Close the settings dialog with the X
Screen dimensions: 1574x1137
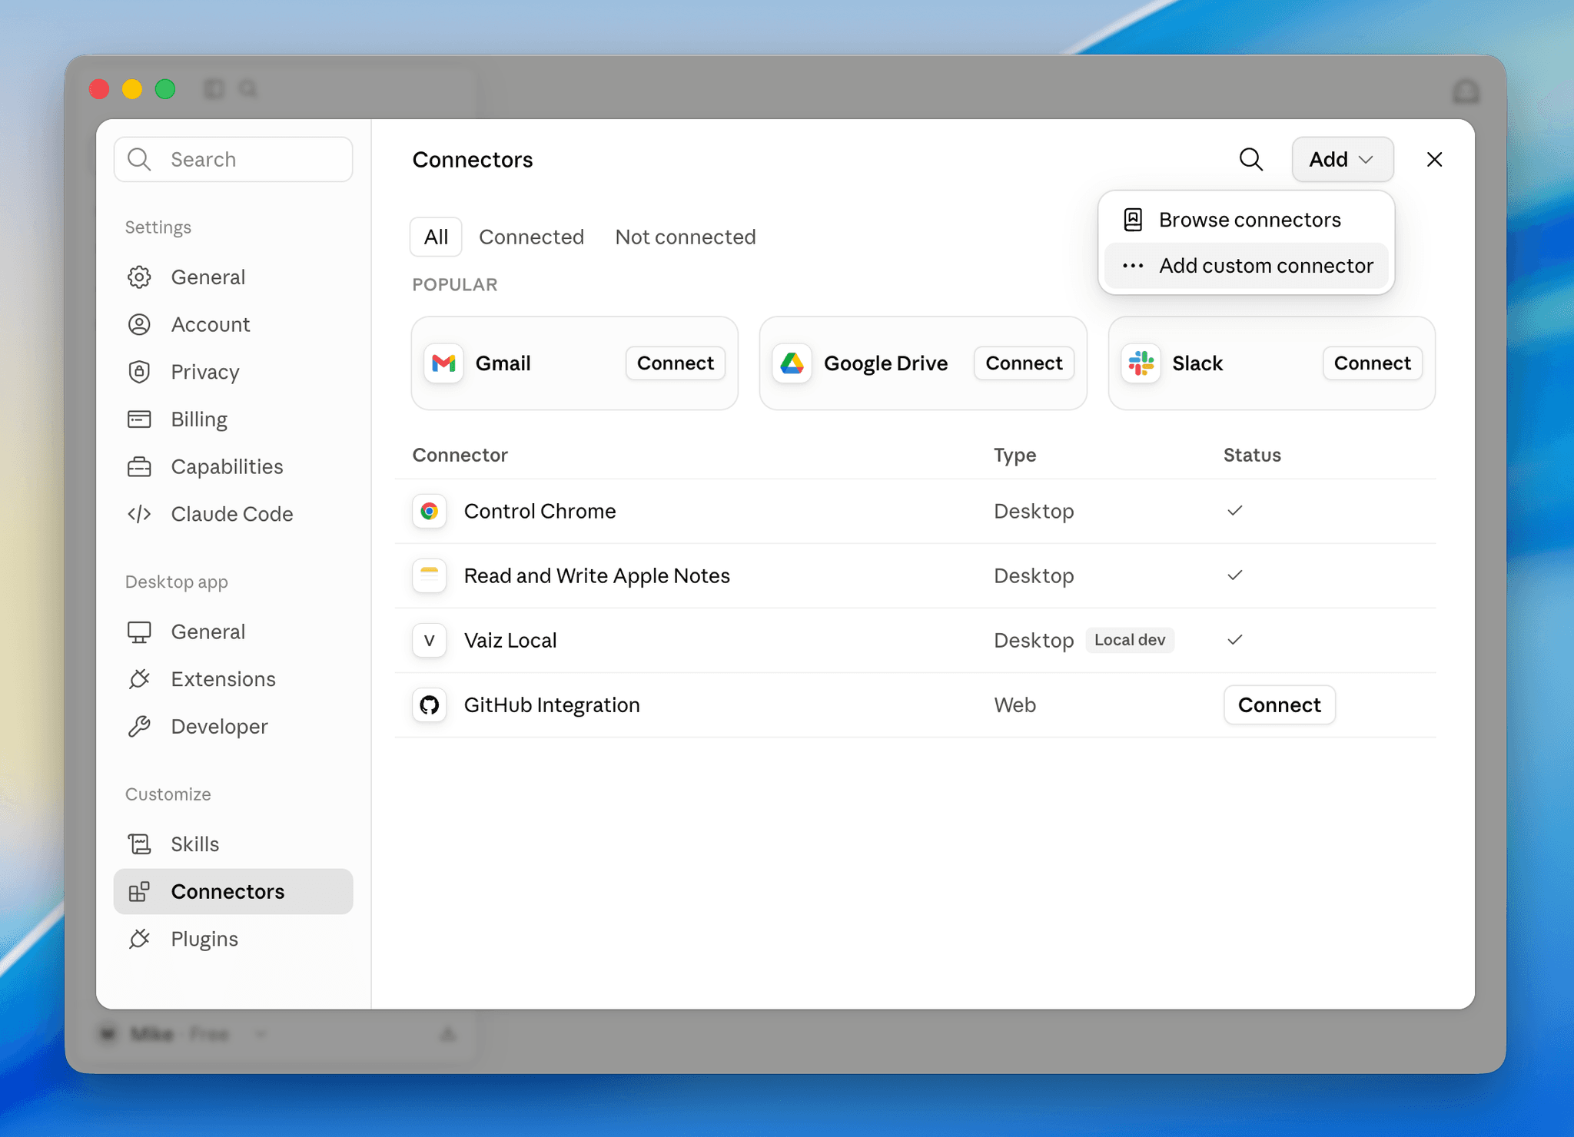coord(1434,159)
